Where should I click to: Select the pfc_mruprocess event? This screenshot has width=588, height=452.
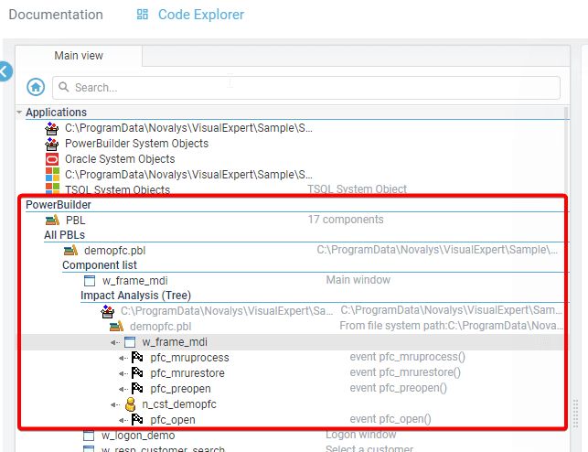click(x=189, y=358)
